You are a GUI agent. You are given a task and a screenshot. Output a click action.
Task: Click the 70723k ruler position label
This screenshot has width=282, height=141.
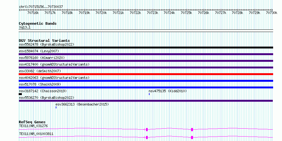[x=152, y=13]
